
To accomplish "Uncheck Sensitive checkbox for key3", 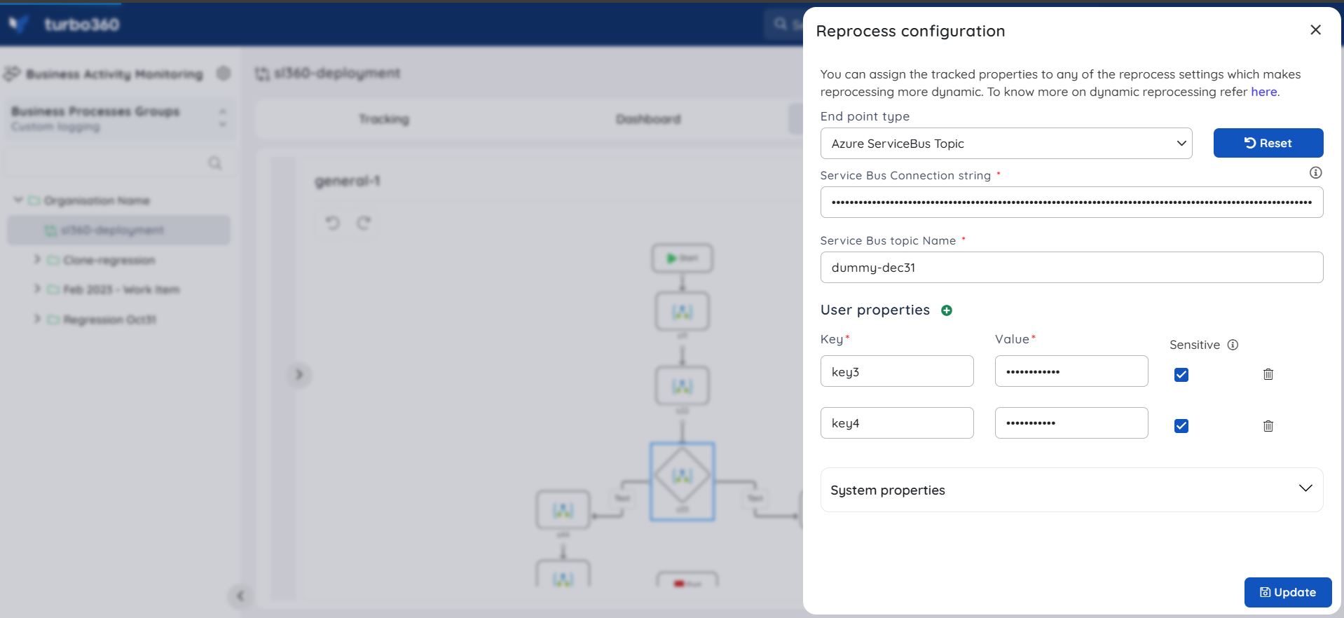I will [1181, 374].
